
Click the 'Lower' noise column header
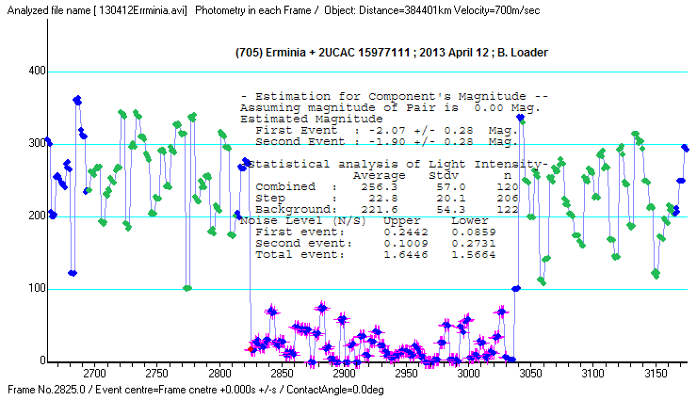470,220
